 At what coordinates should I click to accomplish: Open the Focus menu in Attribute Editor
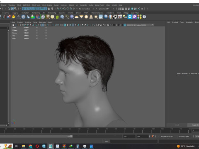[182, 22]
